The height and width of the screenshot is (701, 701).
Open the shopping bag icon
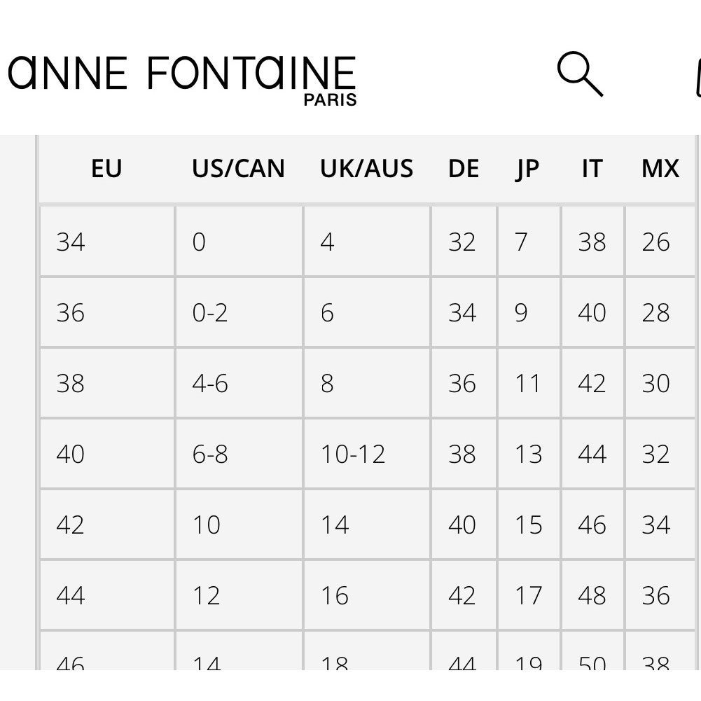pos(698,78)
